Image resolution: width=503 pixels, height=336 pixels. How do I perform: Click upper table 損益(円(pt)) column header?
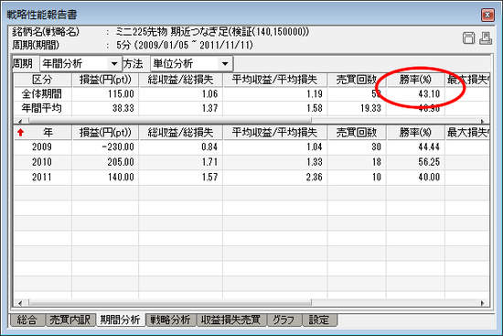(x=105, y=80)
